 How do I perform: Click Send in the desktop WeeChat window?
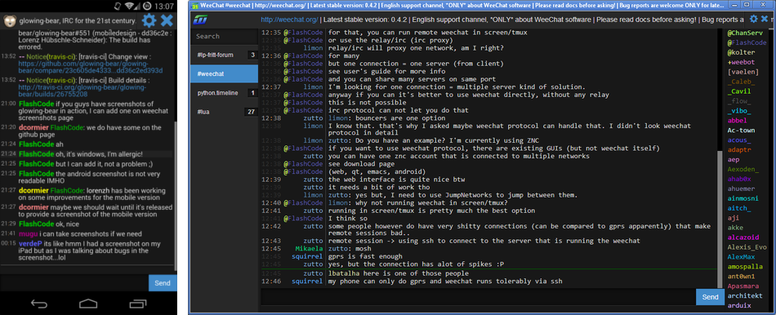tap(710, 297)
